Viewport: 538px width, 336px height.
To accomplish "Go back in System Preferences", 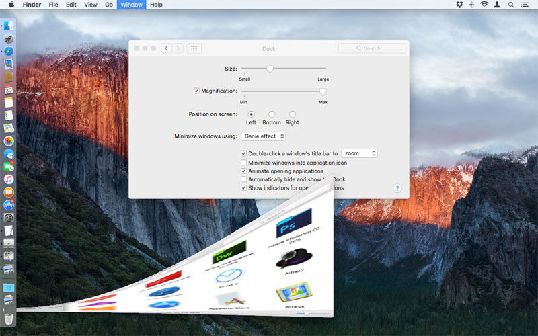I will (x=166, y=48).
